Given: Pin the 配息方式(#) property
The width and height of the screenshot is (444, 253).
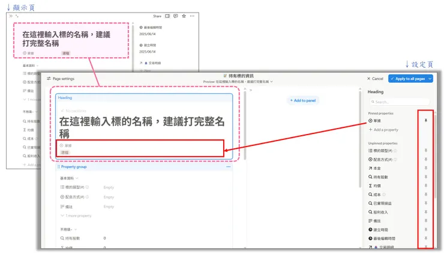Looking at the screenshot, I should click(425, 159).
